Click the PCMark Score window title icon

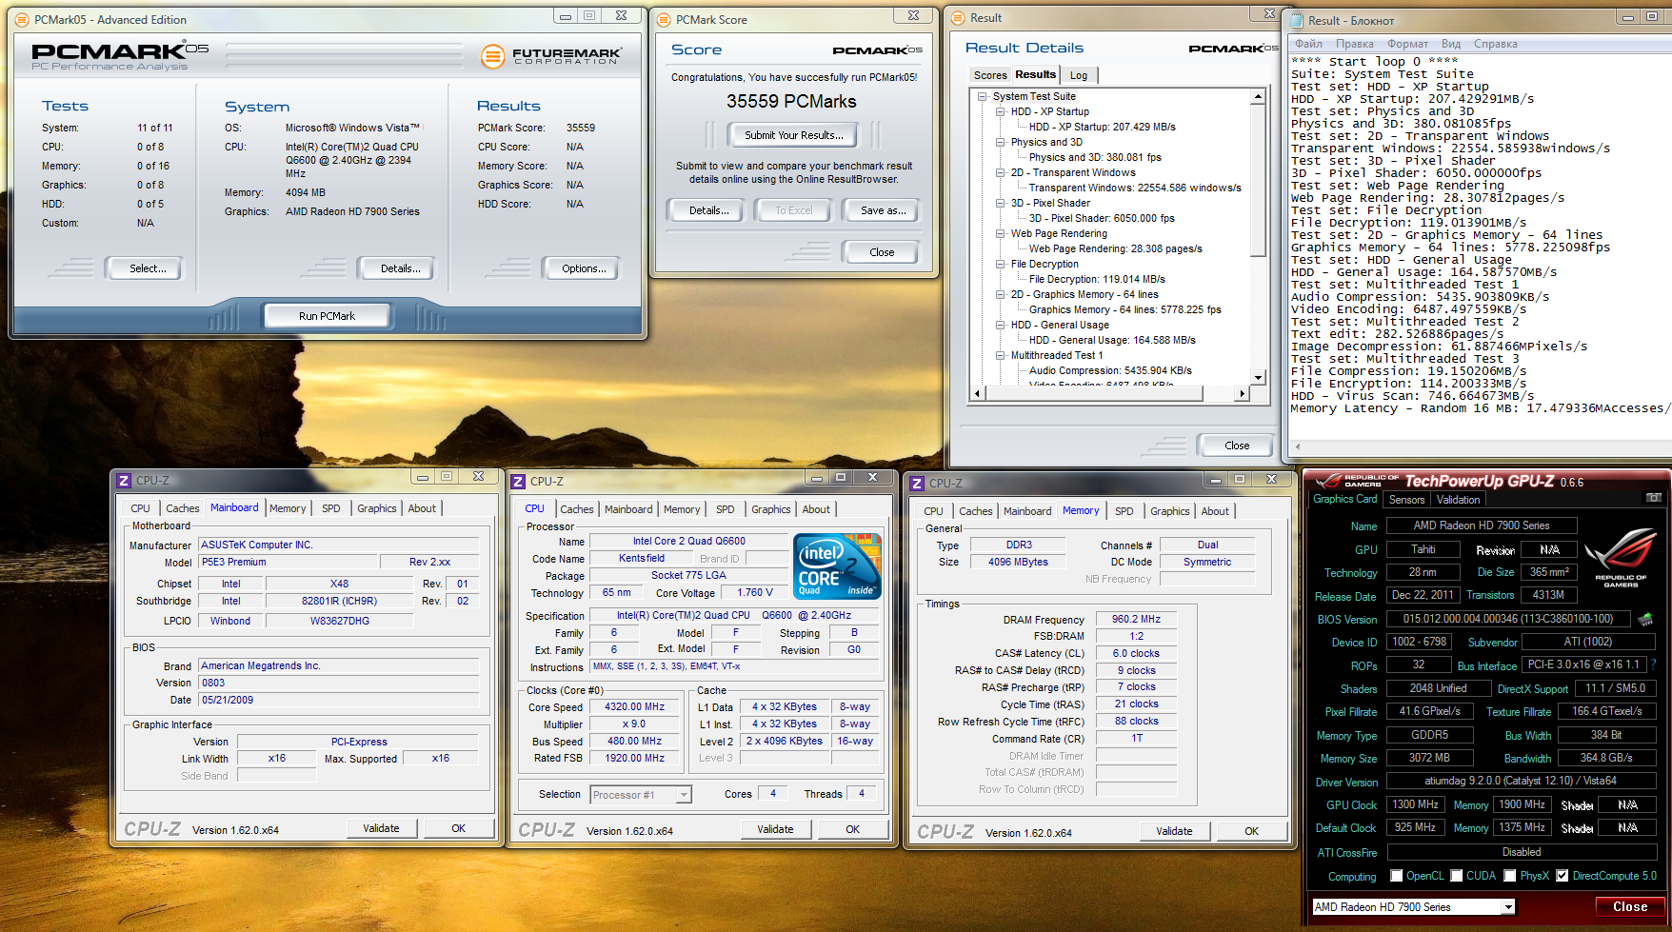664,19
